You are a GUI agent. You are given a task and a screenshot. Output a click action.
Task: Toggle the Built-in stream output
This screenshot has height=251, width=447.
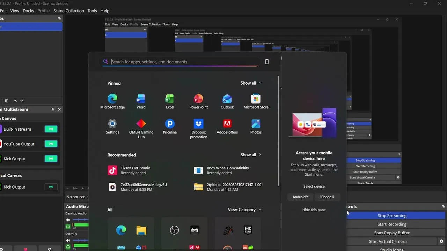[x=51, y=129]
